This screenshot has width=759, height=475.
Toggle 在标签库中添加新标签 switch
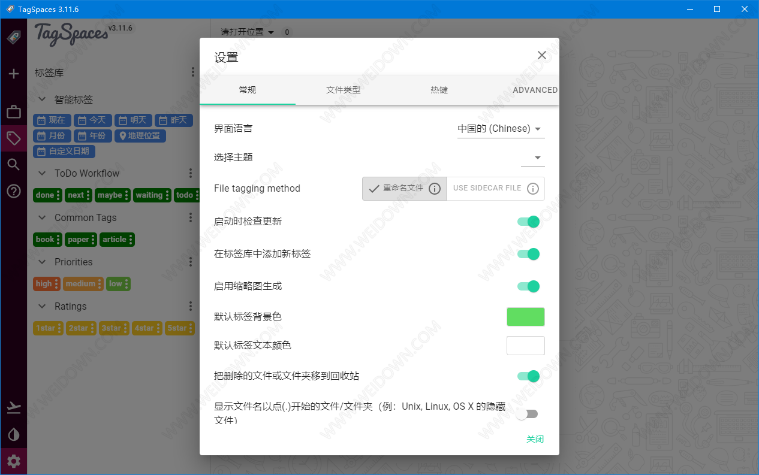click(529, 254)
